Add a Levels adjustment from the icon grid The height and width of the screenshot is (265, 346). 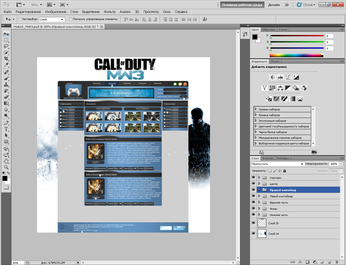(280, 77)
